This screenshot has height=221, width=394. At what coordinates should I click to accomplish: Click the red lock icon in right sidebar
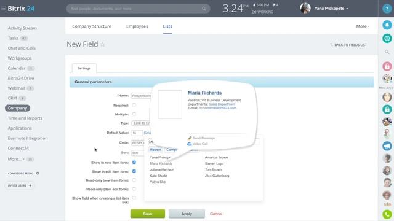pos(387,66)
